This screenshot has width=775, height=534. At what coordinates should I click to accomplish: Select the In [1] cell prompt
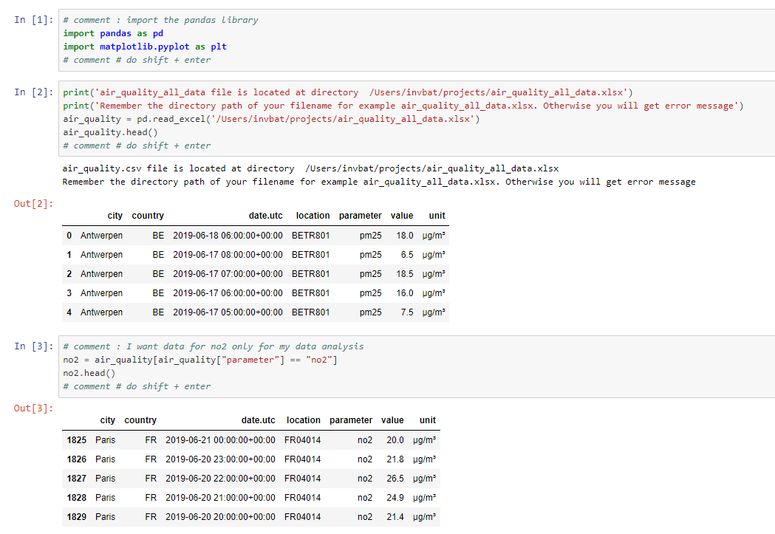pos(34,20)
